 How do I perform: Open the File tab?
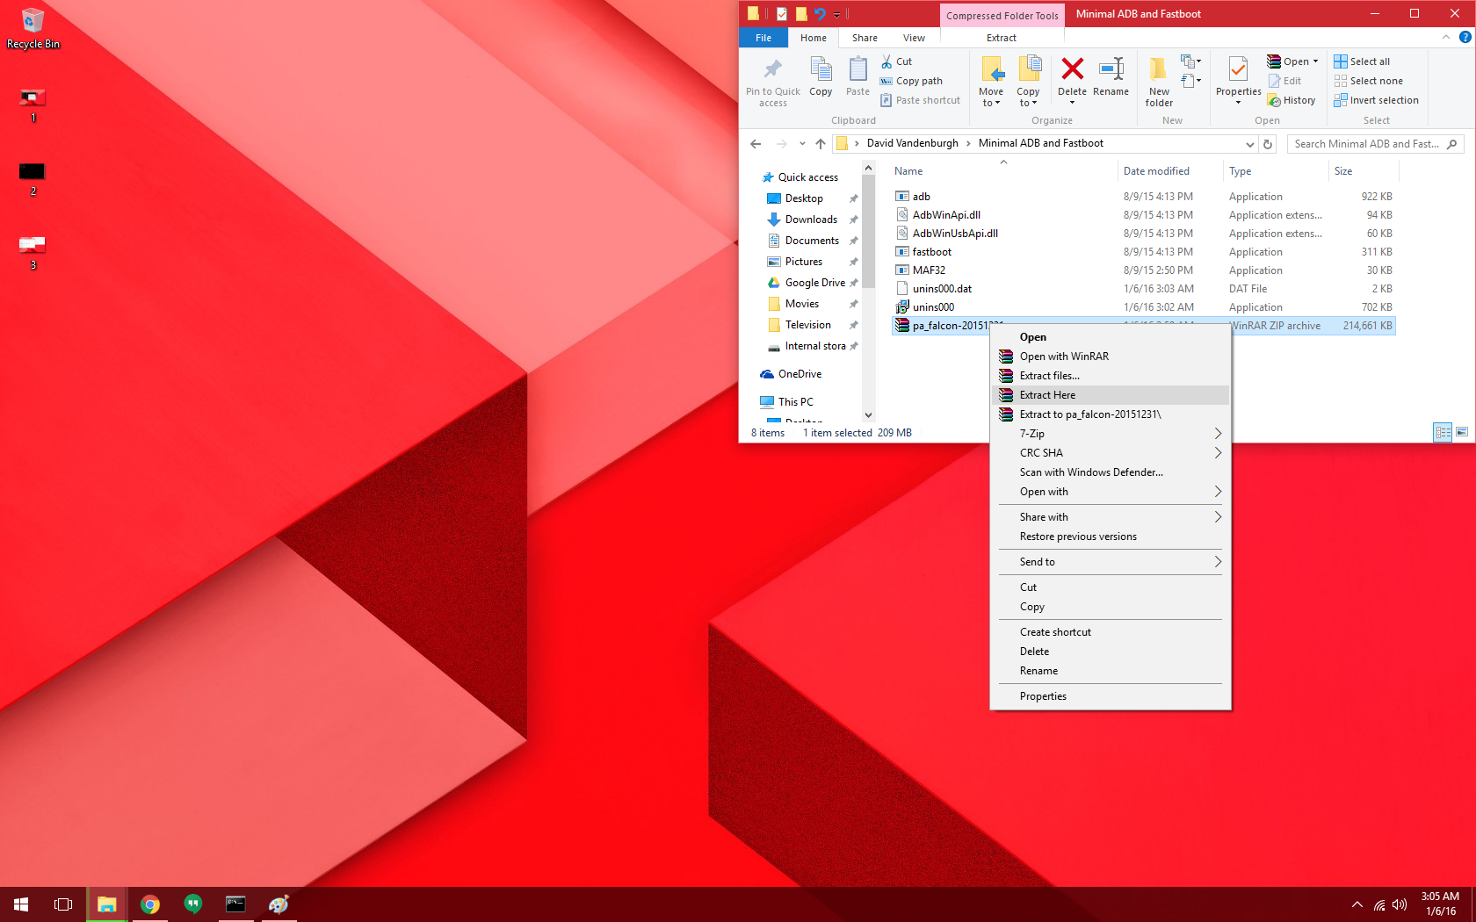tap(763, 38)
